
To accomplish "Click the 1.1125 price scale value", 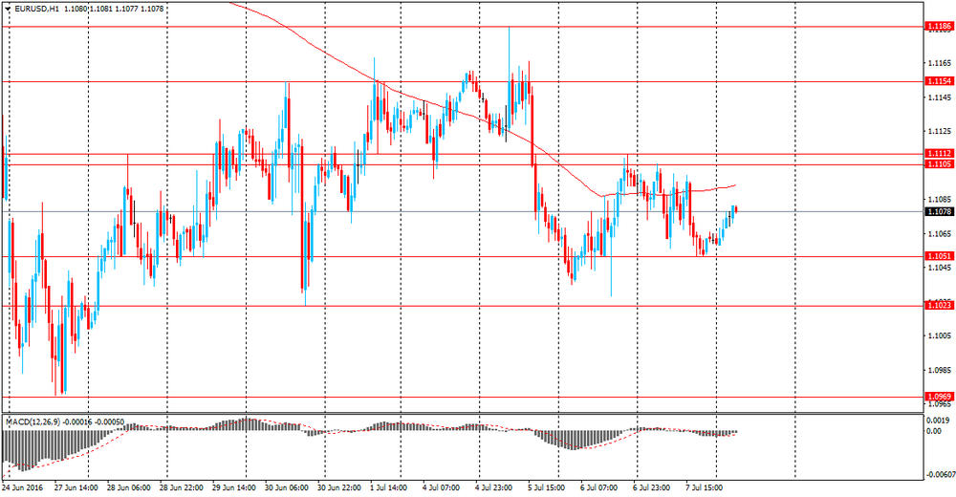I will point(940,131).
